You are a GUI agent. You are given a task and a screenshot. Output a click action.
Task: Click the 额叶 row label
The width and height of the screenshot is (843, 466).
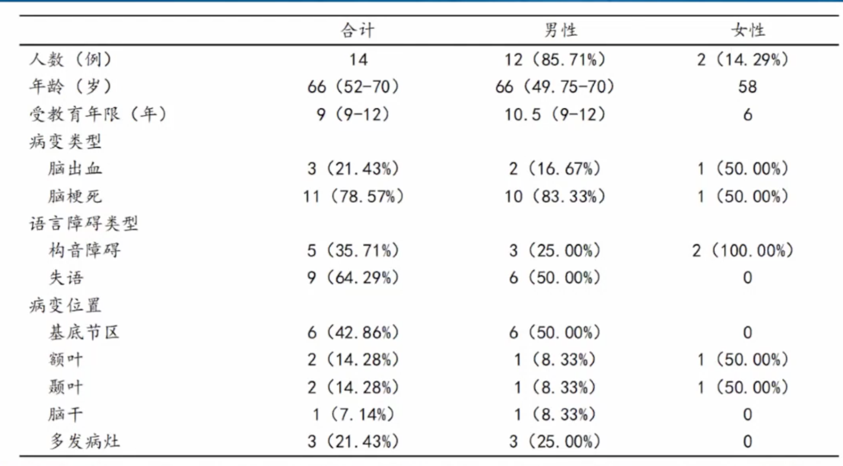pyautogui.click(x=66, y=360)
